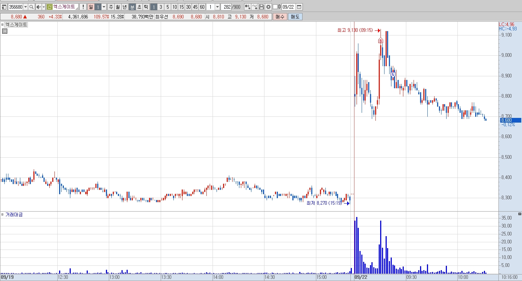Click the +4.33% change rate
The height and width of the screenshot is (281, 522).
(x=55, y=17)
